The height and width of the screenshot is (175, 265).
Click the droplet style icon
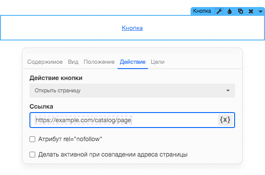point(229,11)
